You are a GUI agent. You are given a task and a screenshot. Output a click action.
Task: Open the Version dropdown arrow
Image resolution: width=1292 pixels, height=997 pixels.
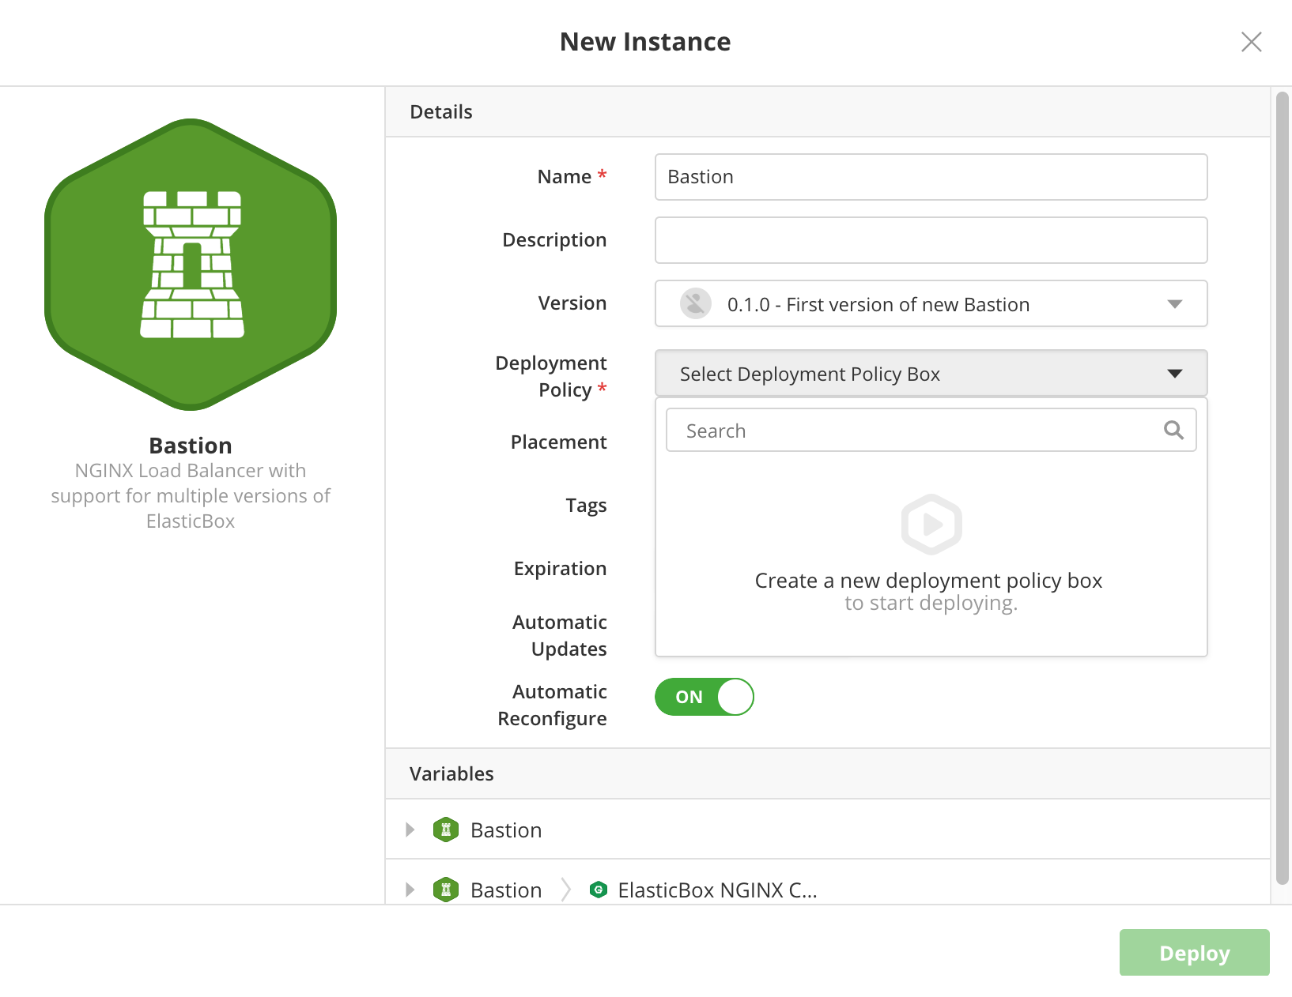pyautogui.click(x=1175, y=304)
